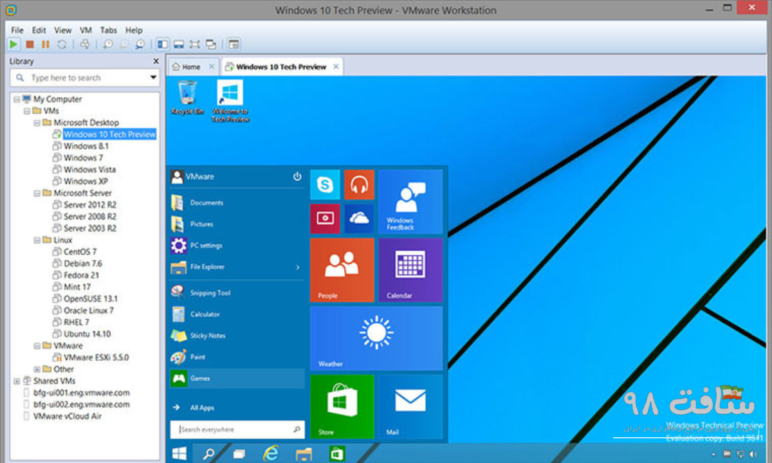
Task: Collapse the Microsoft Desktop folder
Action: (x=37, y=122)
